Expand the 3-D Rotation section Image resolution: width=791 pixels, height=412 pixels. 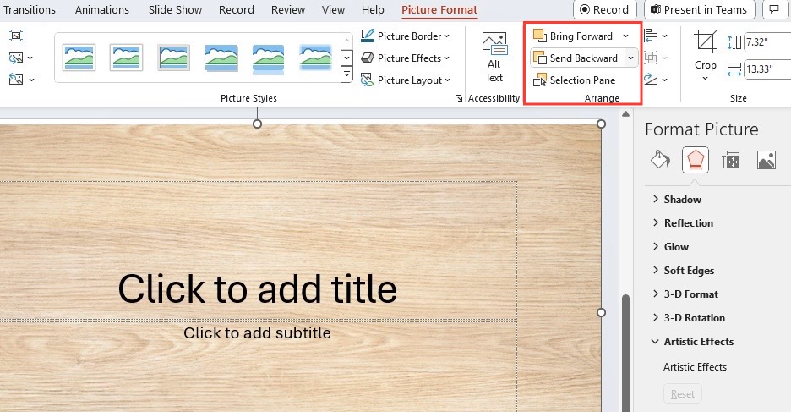coord(689,317)
